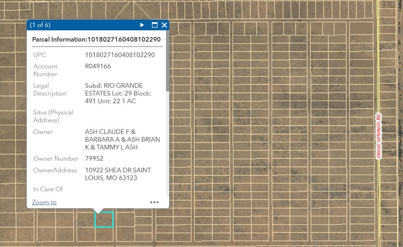403x247 pixels.
Task: Maximize the parcel information popup
Action: click(x=154, y=25)
